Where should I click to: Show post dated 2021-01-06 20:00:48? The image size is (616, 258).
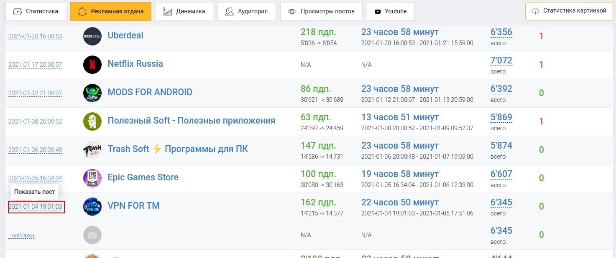35,150
